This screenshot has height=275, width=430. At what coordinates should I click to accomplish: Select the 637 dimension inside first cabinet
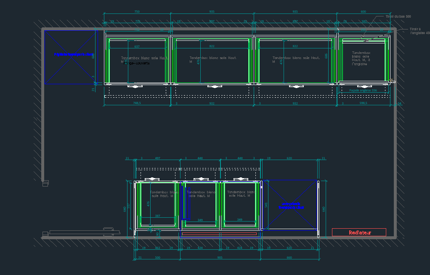point(137,47)
